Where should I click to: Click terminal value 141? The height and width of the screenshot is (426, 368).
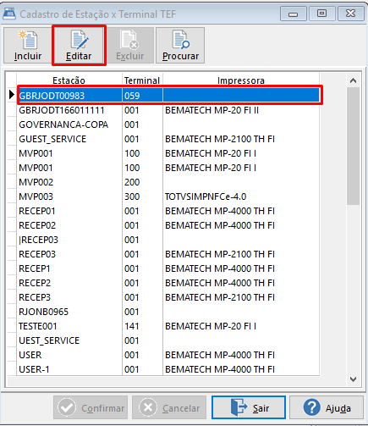click(x=132, y=326)
